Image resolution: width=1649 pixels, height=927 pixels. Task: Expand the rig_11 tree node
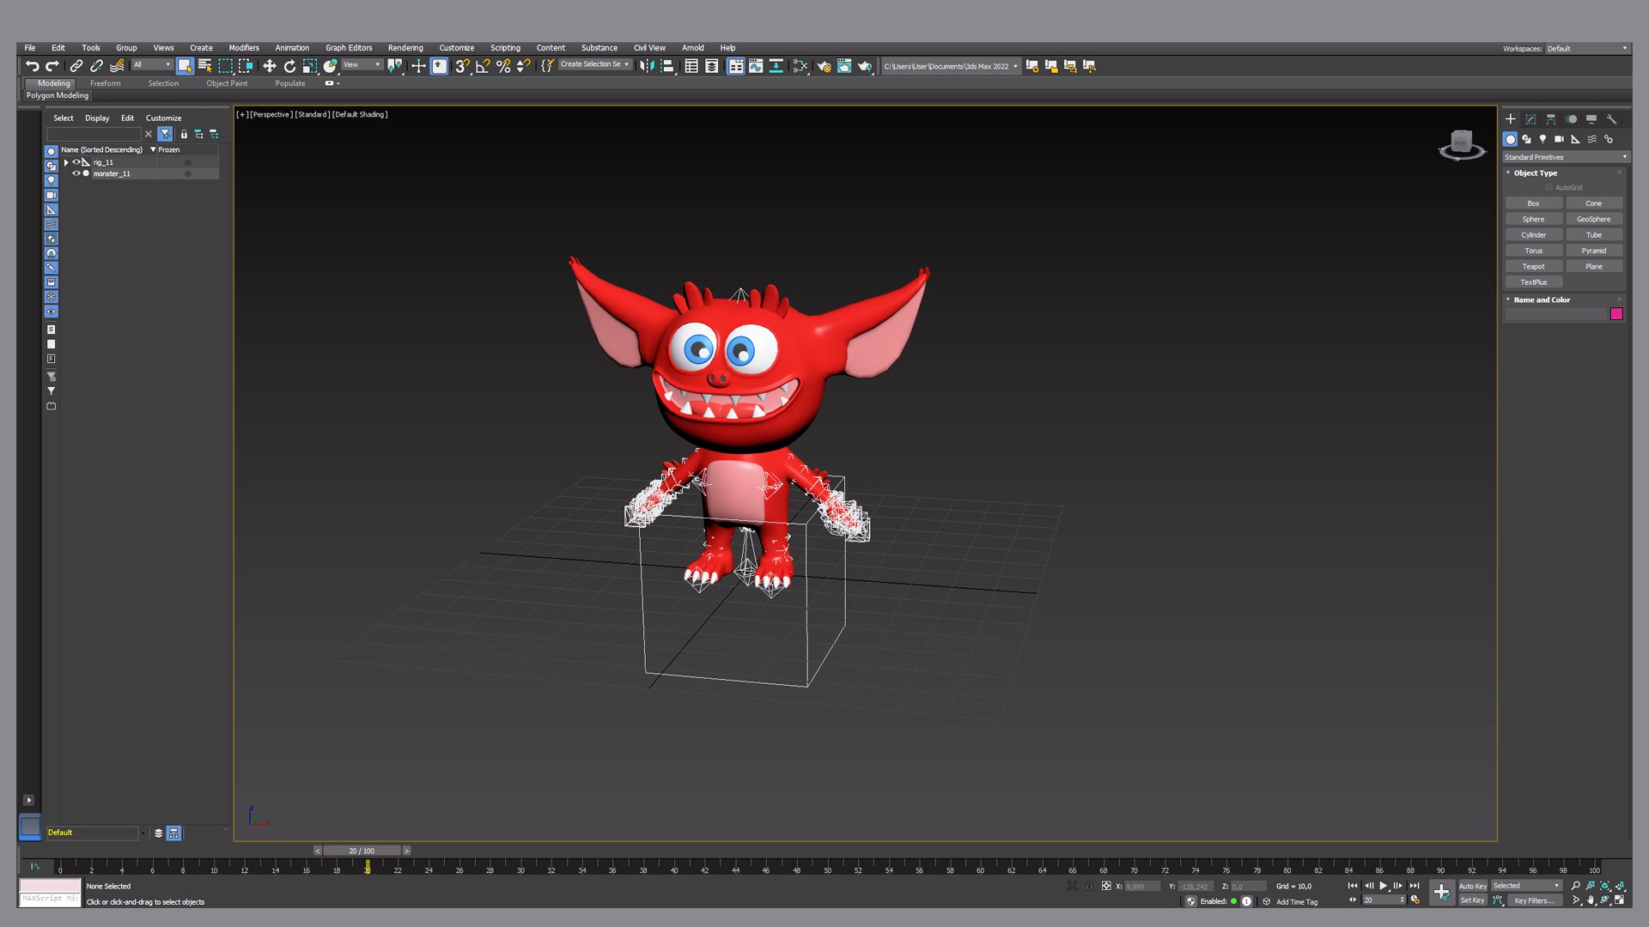[x=66, y=162]
